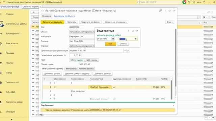Click the Добавить работы button

103,74
